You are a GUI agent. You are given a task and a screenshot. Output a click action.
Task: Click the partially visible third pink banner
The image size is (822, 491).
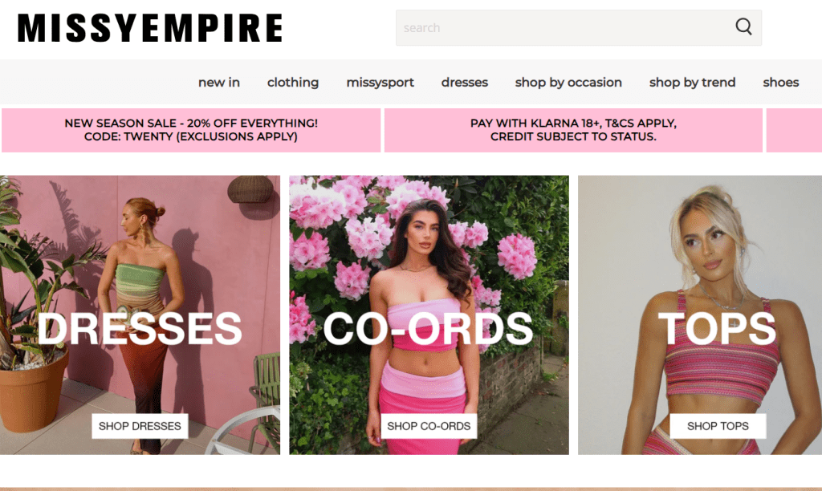tap(794, 130)
